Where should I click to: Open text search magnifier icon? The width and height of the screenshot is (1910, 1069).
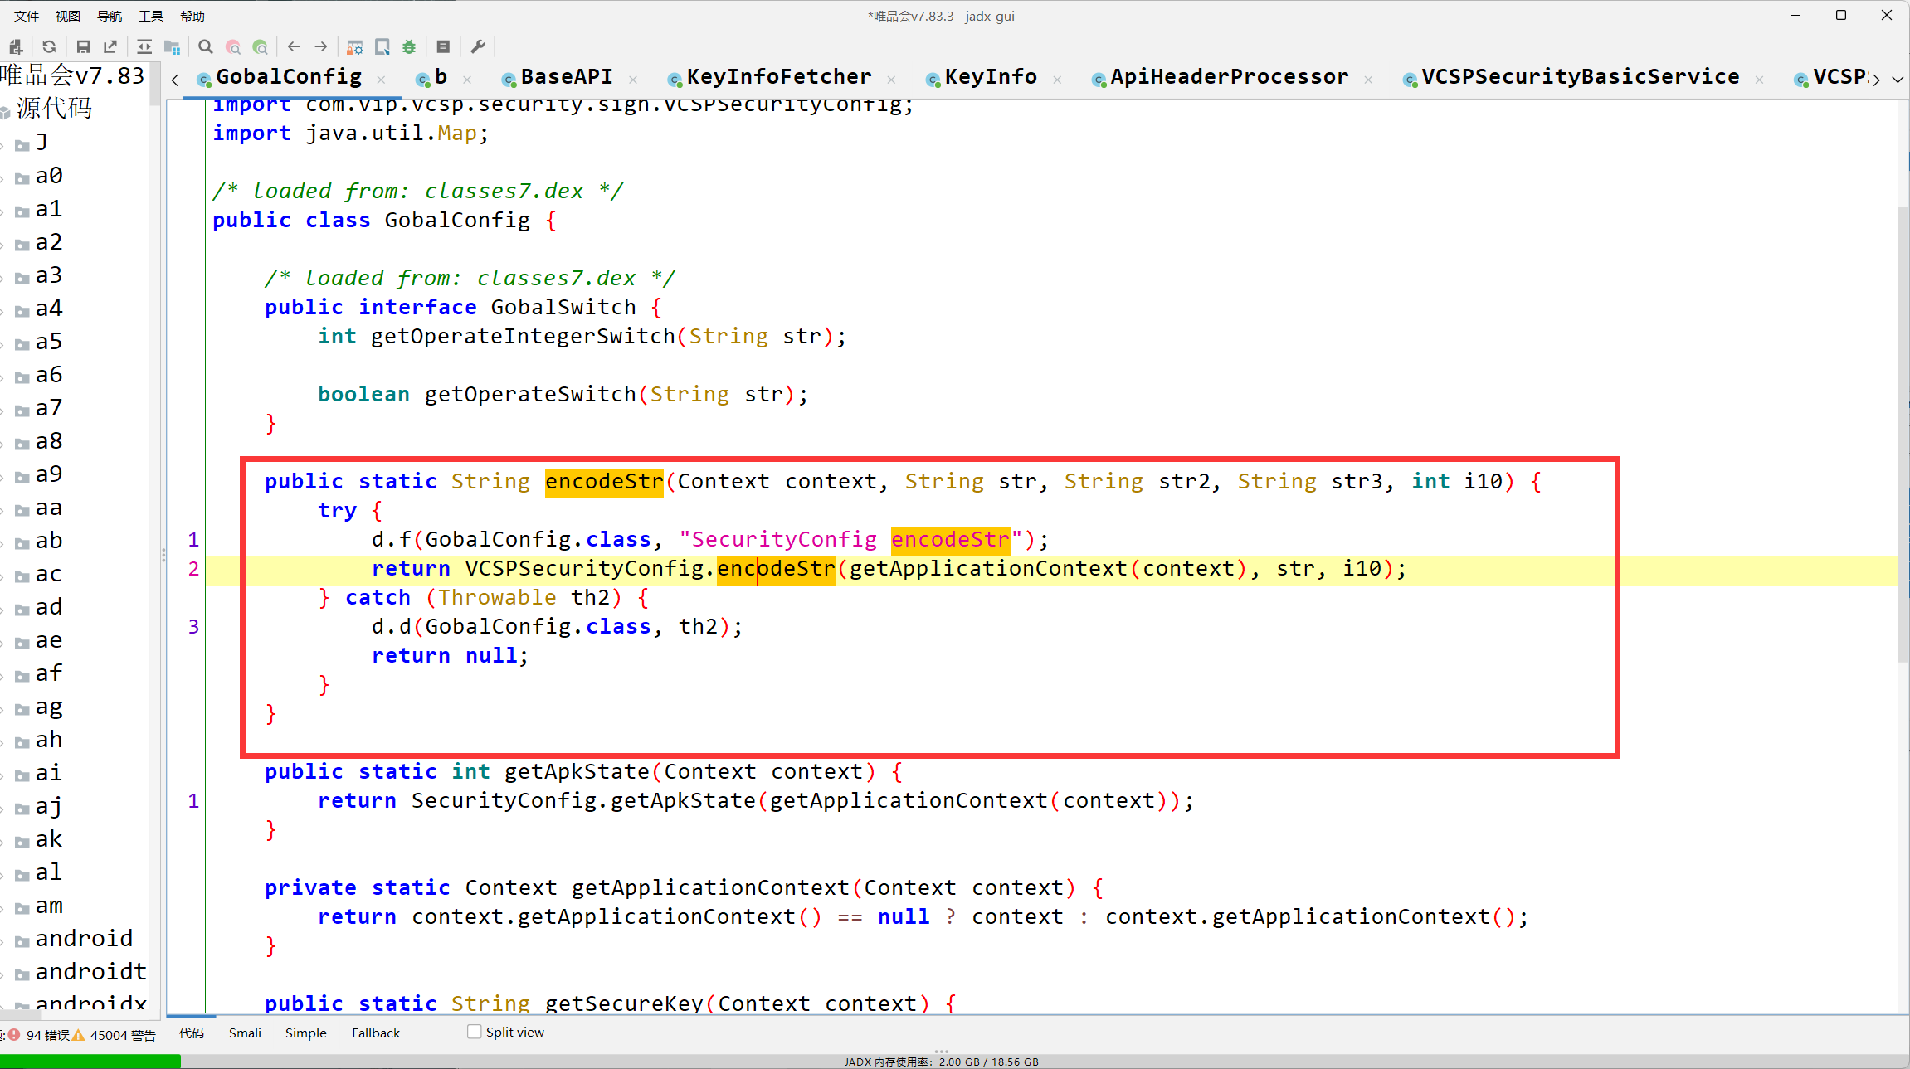click(x=206, y=47)
